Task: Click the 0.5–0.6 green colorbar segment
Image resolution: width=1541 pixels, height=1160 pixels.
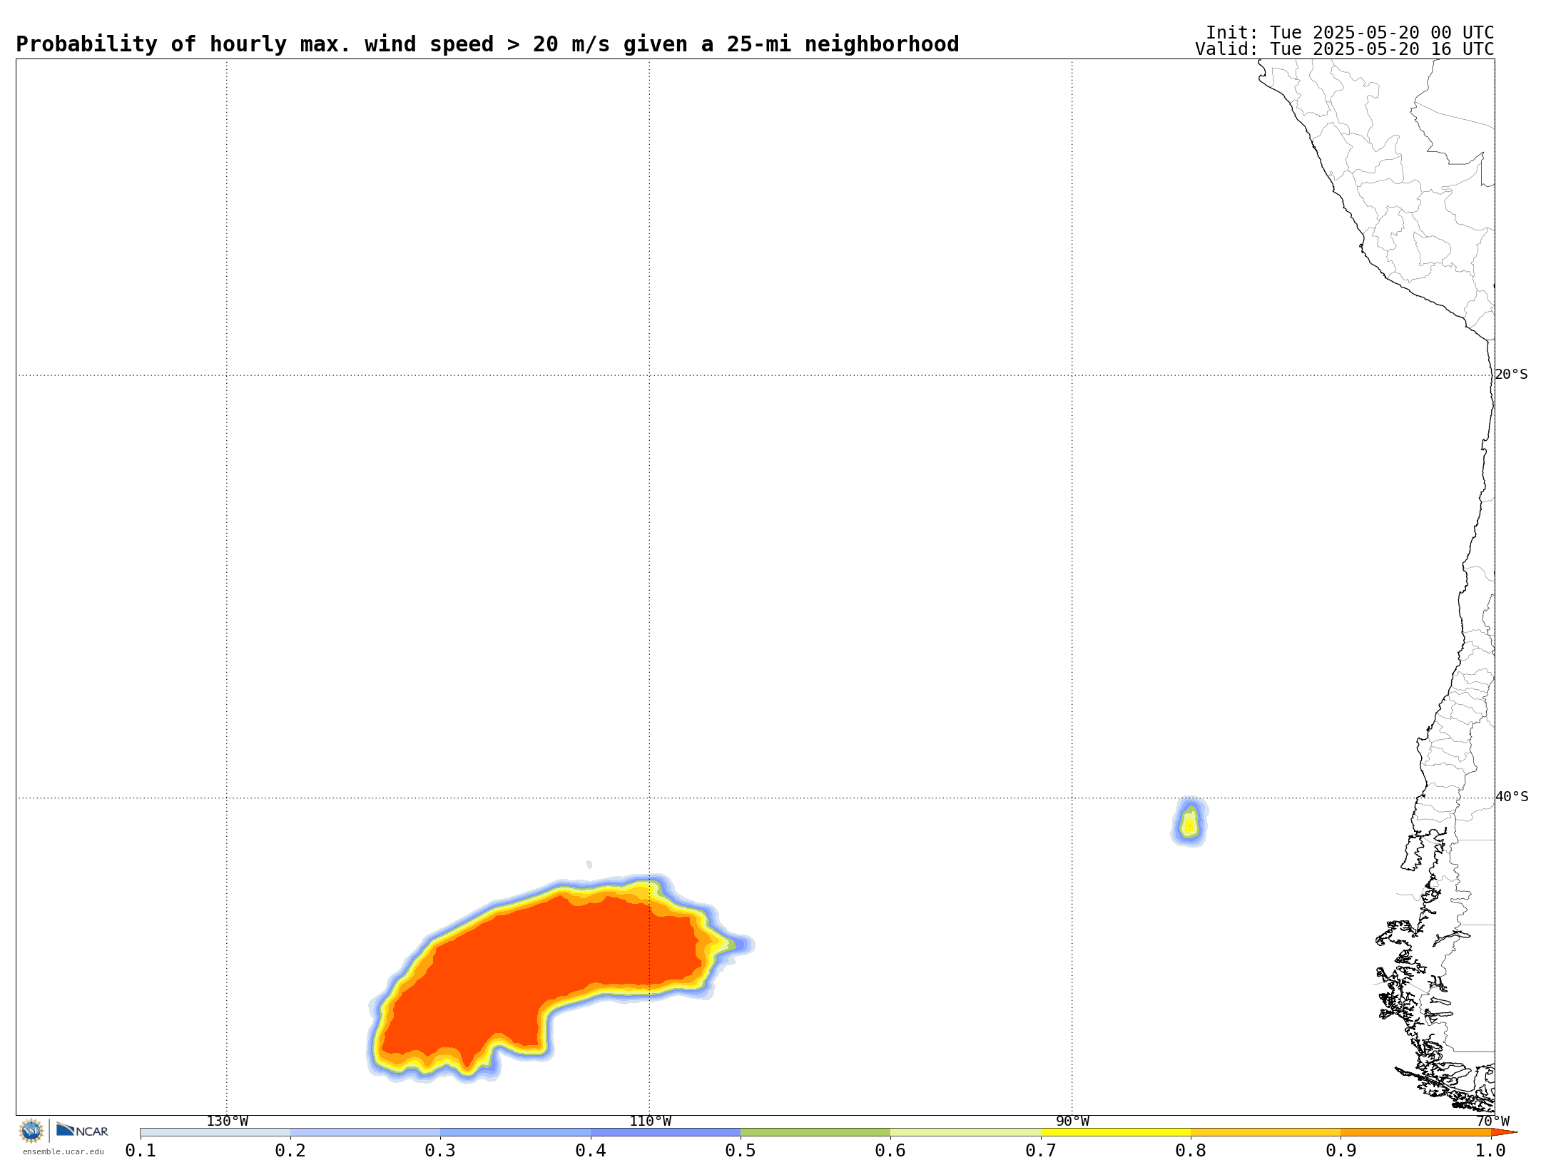Action: coord(815,1132)
